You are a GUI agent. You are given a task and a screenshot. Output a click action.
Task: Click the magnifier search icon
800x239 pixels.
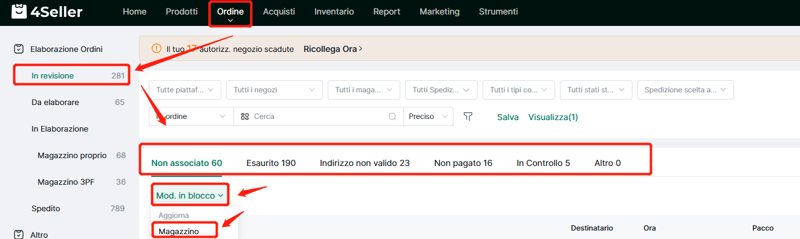click(x=392, y=116)
